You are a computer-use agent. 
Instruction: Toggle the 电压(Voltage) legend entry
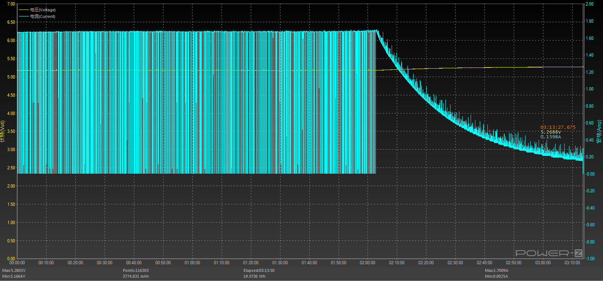click(43, 10)
